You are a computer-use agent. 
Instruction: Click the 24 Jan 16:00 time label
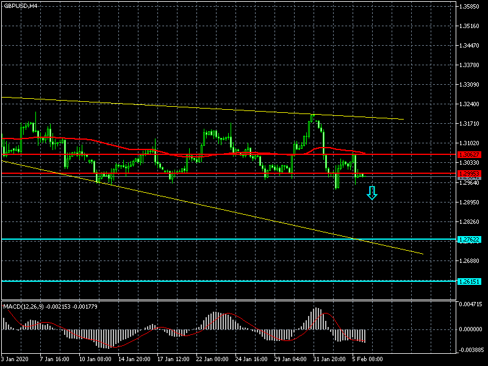click(251, 359)
